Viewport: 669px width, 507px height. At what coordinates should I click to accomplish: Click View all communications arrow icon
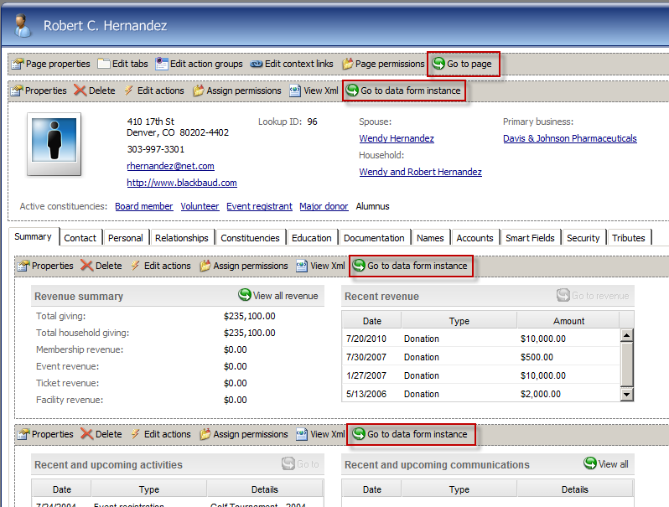click(x=590, y=463)
